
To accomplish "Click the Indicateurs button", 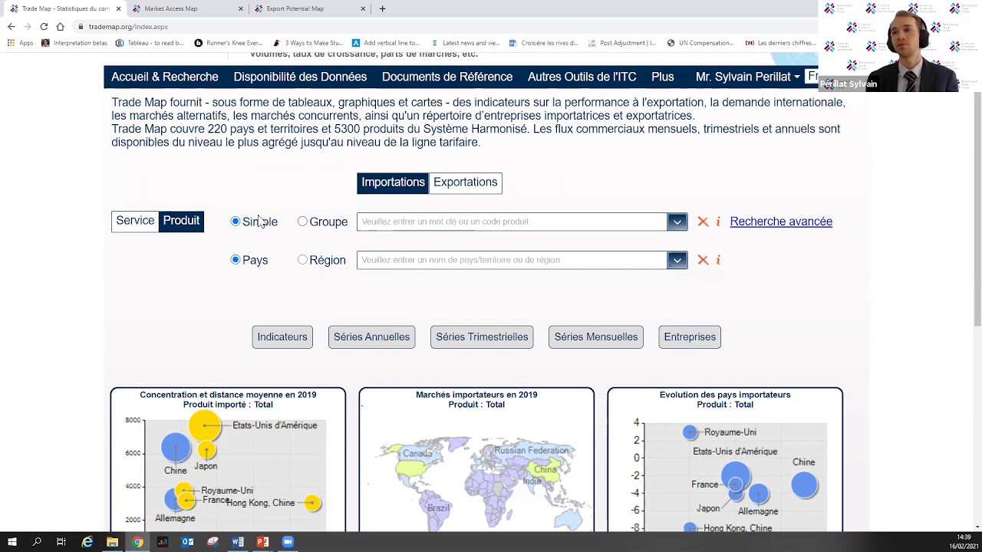I will [x=282, y=337].
